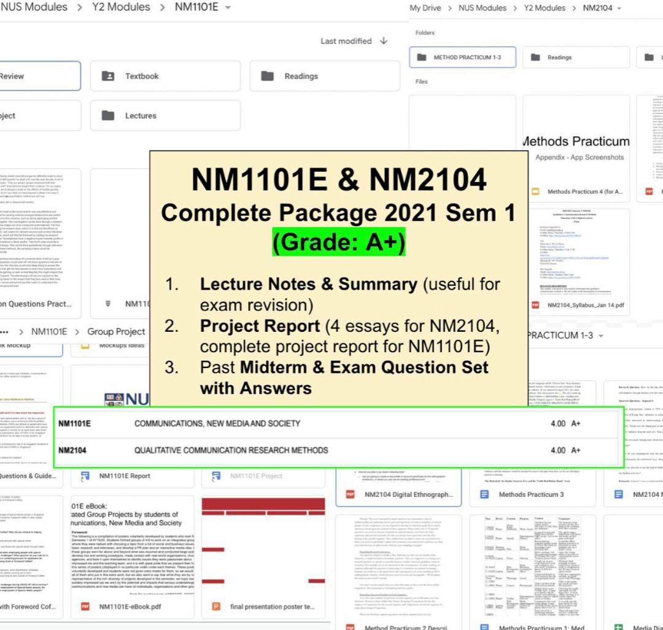
Task: Expand the hidden breadcrumb ellipsis before NM1101E
Action: (4, 332)
